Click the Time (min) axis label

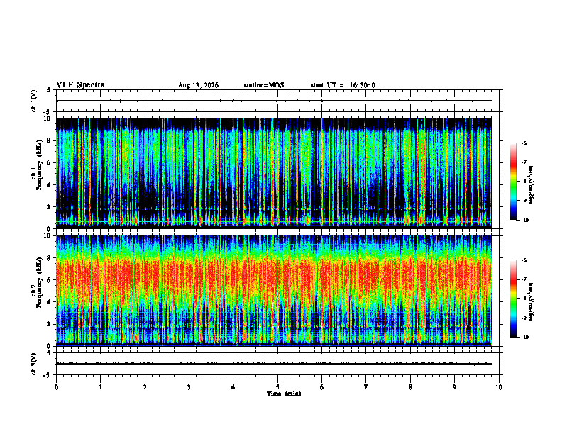(x=284, y=394)
